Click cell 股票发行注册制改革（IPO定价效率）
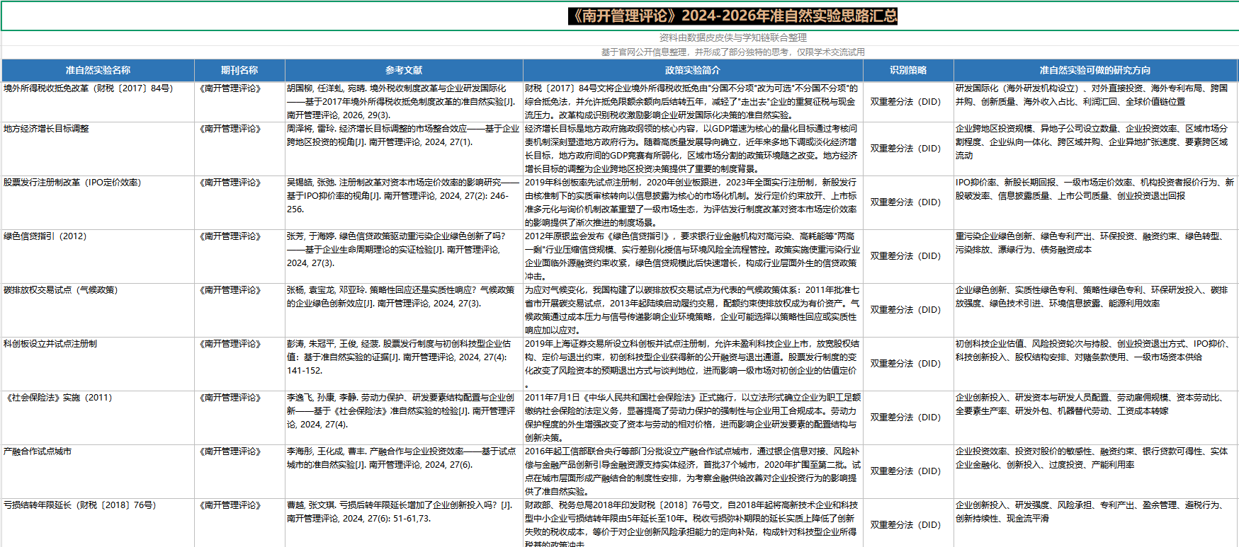The height and width of the screenshot is (547, 1239). 98,202
